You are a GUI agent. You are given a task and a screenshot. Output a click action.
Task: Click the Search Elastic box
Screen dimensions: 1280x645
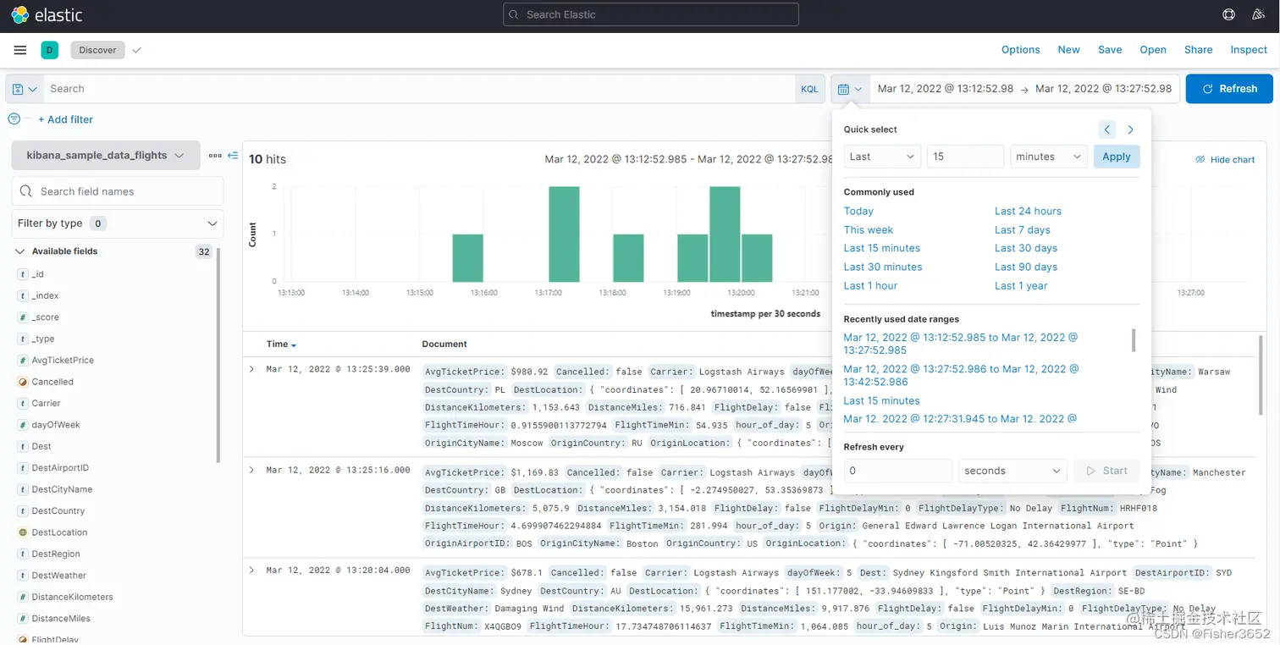pos(651,14)
